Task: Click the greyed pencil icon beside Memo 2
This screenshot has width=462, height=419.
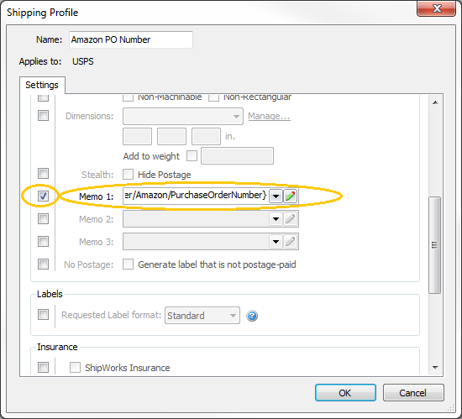Action: [x=291, y=219]
